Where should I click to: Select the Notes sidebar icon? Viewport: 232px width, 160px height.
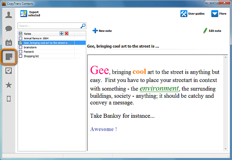coord(9,57)
